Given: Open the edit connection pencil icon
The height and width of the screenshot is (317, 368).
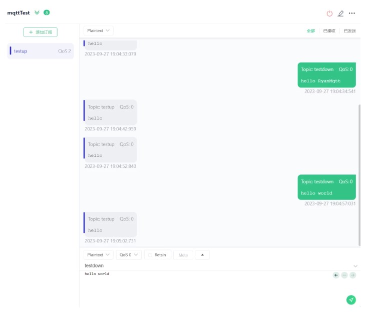Looking at the screenshot, I should click(340, 13).
